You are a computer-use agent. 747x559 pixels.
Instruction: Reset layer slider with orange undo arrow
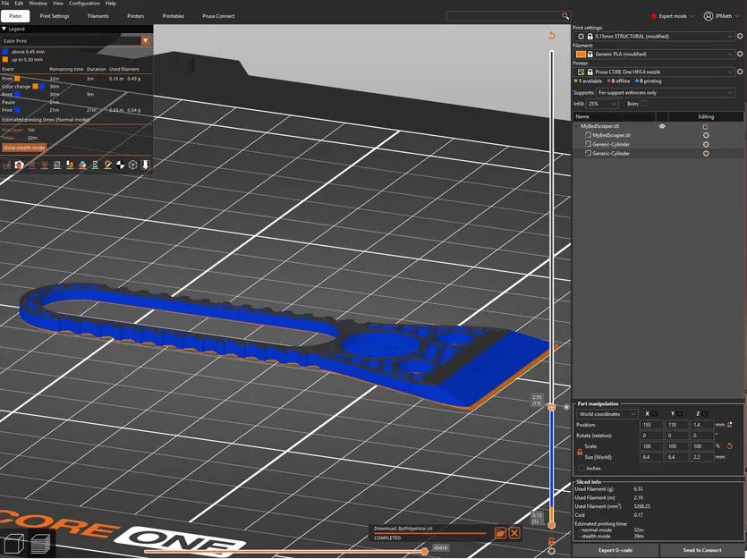551,36
